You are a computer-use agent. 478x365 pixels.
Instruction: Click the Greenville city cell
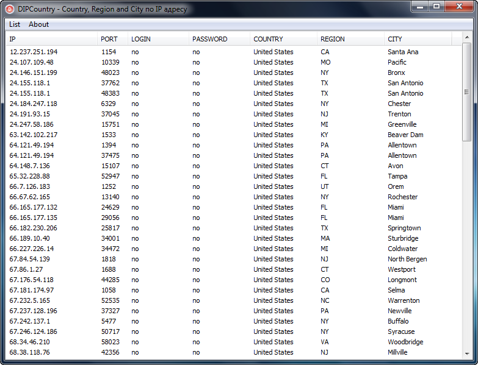pos(402,124)
